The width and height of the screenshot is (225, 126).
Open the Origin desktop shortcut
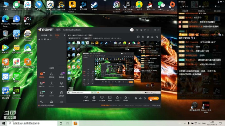[x=172, y=6]
